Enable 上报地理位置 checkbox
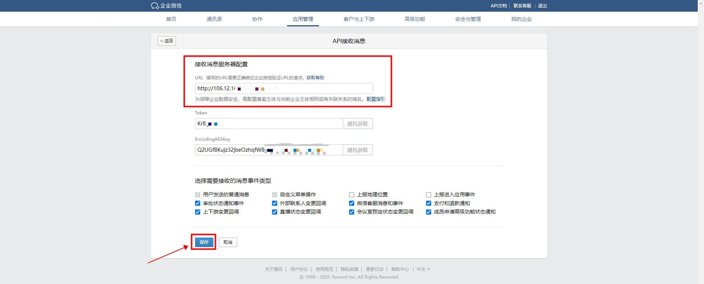 tap(352, 195)
